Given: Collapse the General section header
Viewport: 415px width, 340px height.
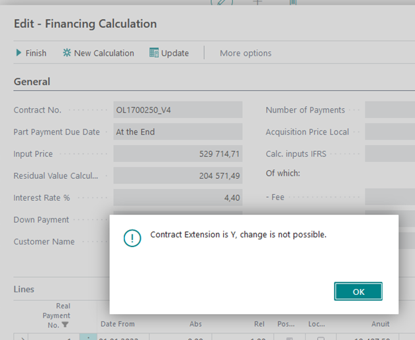Looking at the screenshot, I should (32, 82).
